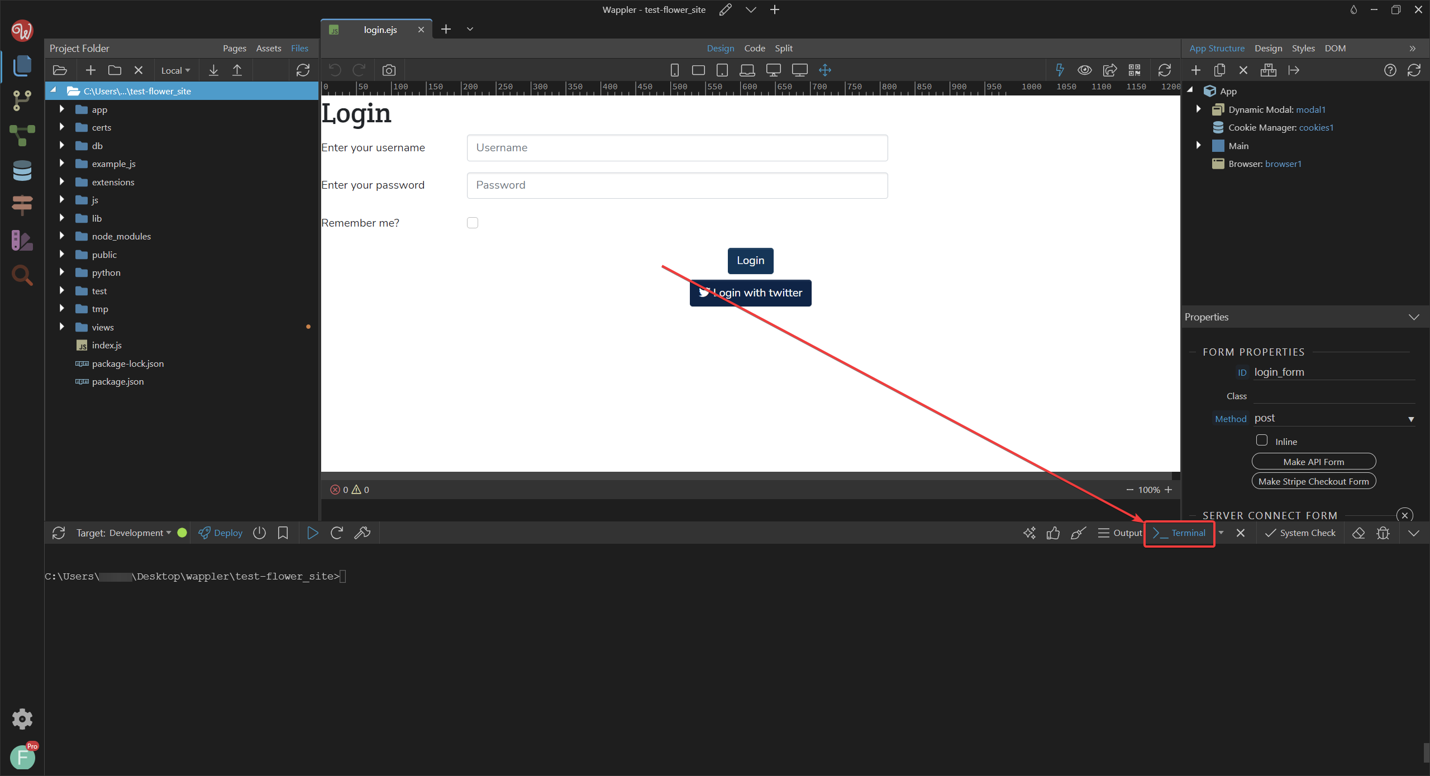This screenshot has height=776, width=1430.
Task: Open the Styles panel tab
Action: pos(1303,48)
